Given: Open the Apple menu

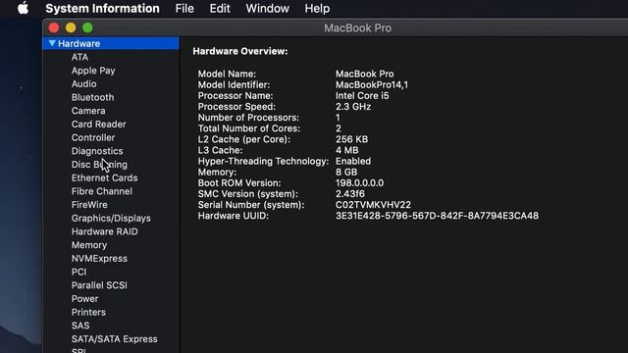Looking at the screenshot, I should point(23,8).
